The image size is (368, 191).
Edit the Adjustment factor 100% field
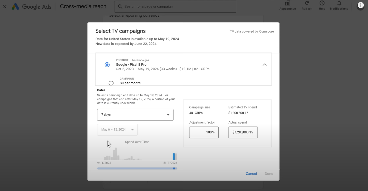point(204,132)
